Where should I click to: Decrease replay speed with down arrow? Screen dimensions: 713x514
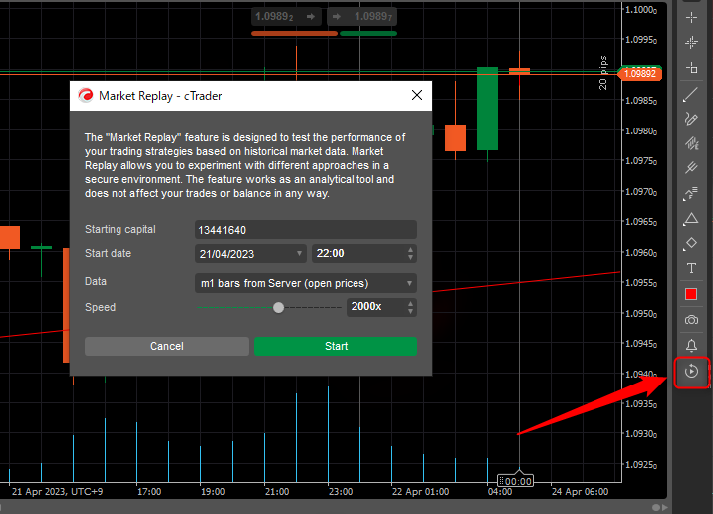click(410, 311)
